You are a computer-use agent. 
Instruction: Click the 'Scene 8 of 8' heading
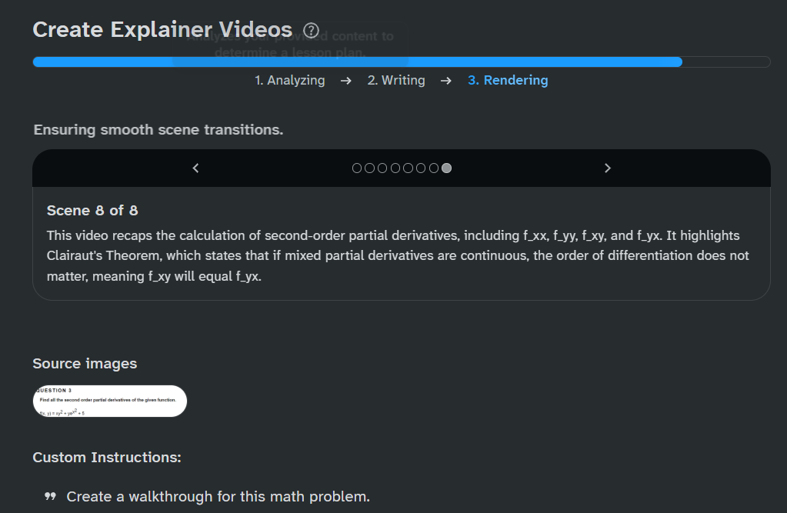coord(92,210)
